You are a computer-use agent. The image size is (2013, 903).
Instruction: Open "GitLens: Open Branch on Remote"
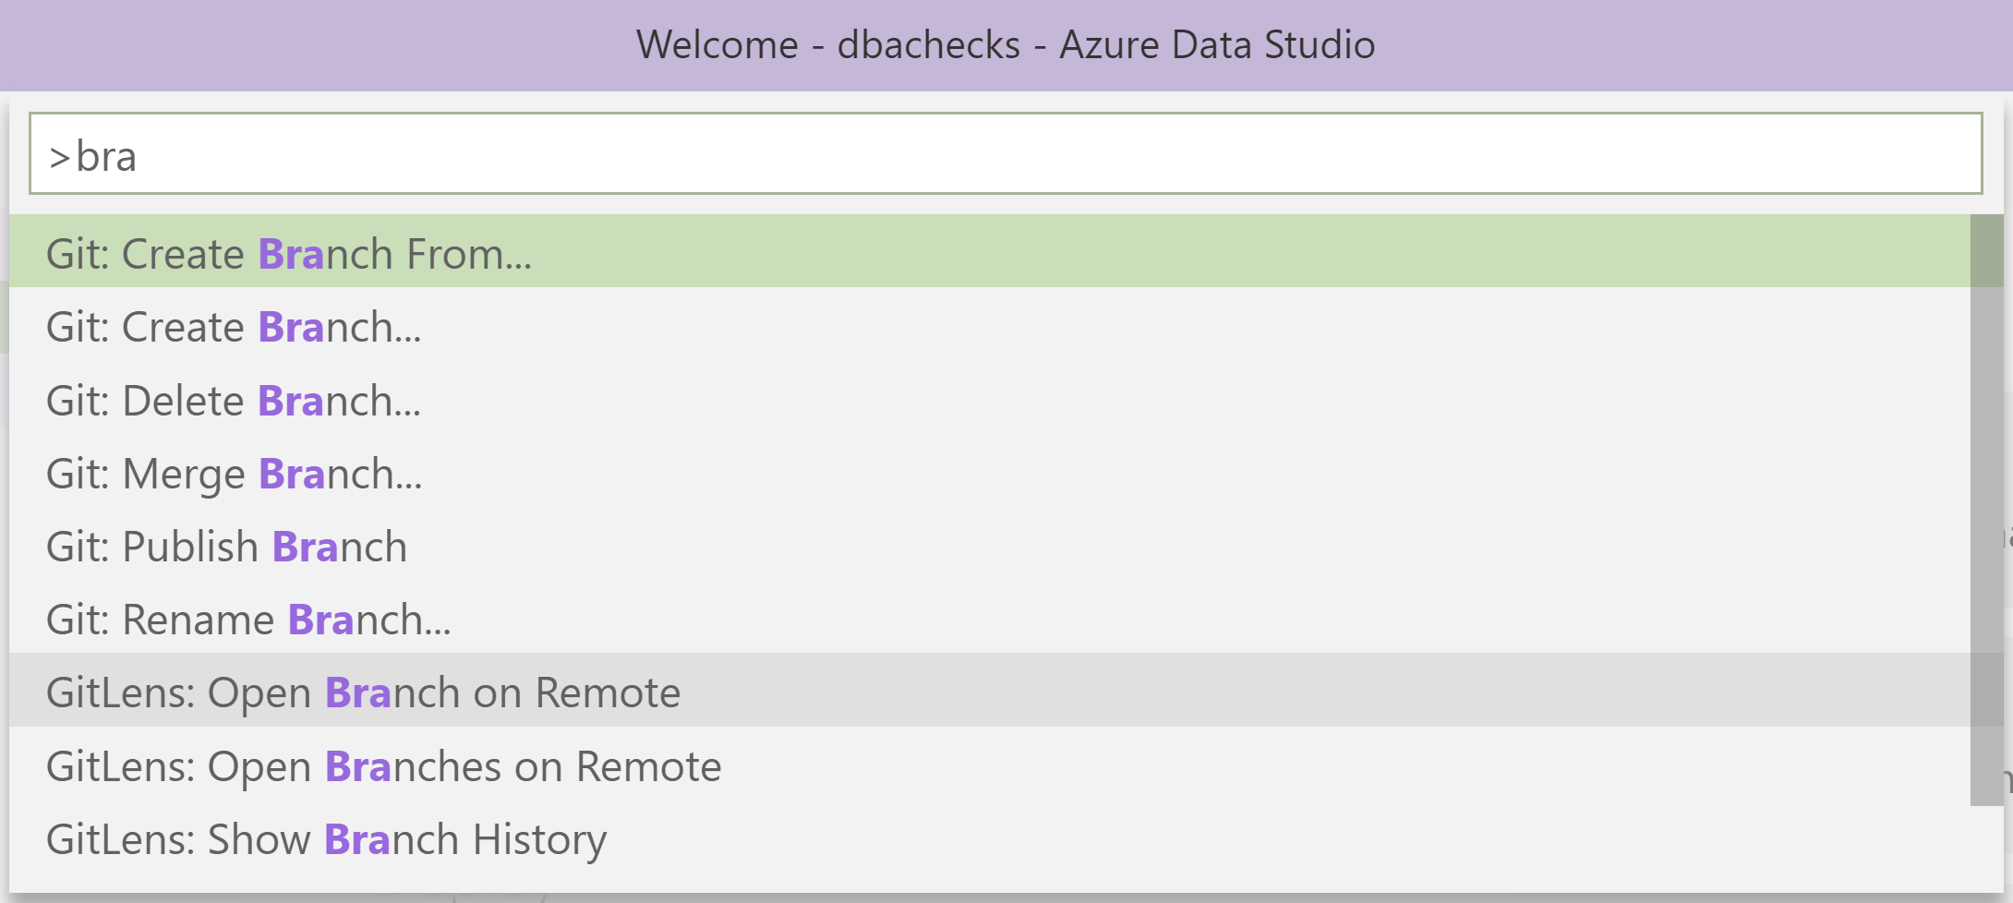pos(363,693)
